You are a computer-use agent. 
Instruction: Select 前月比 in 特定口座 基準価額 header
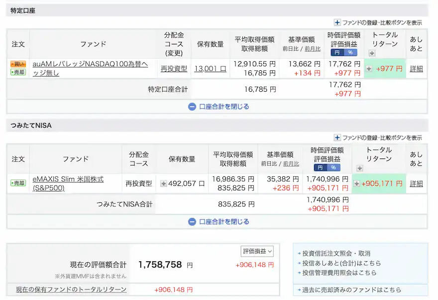[x=312, y=49]
